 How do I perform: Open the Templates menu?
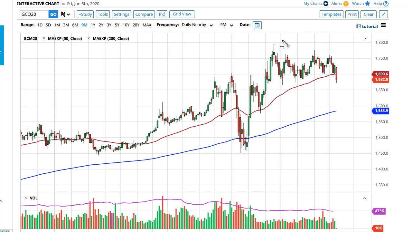pos(332,14)
